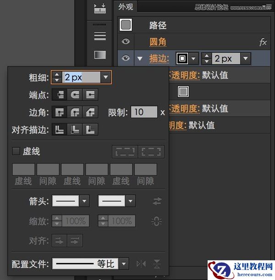Screen dimensions: 275x280
Task: Click the end arrowhead 100% scale field
Action: coord(121,221)
